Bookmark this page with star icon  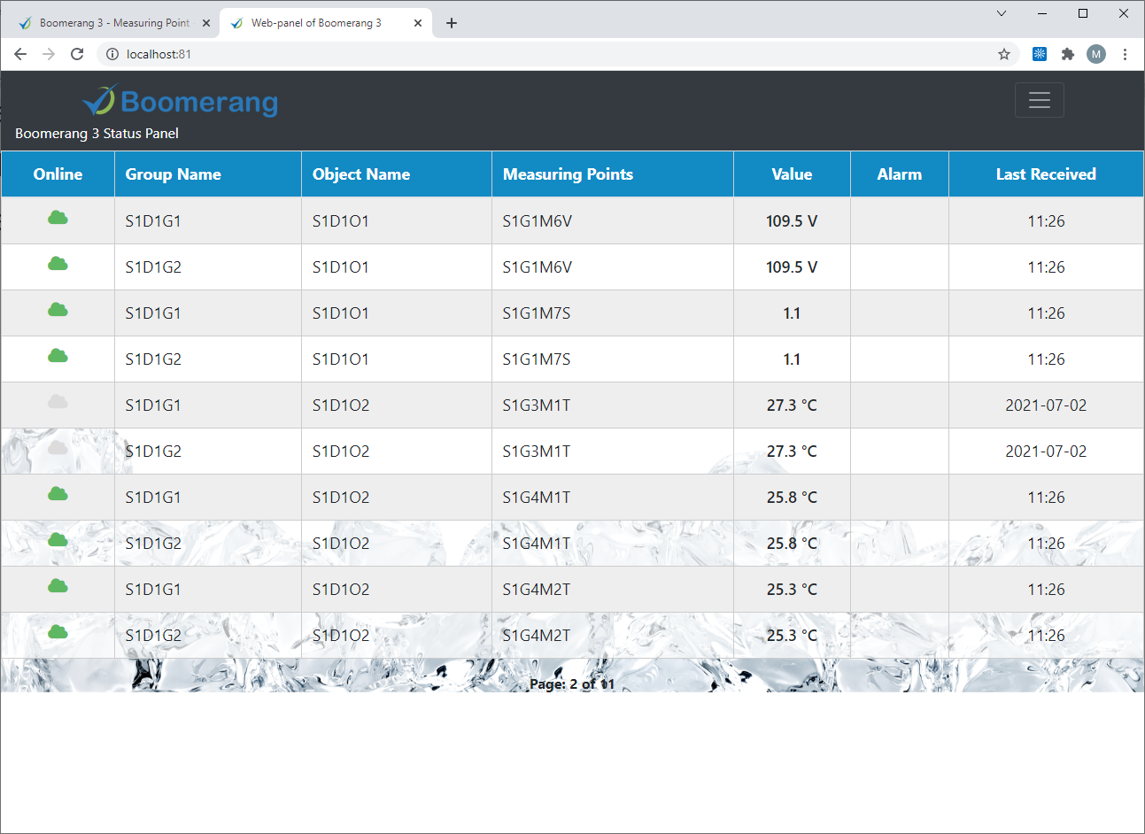(1003, 54)
